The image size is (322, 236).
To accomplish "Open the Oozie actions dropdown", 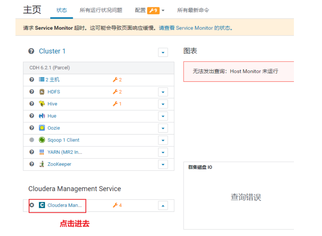I will coord(163,128).
